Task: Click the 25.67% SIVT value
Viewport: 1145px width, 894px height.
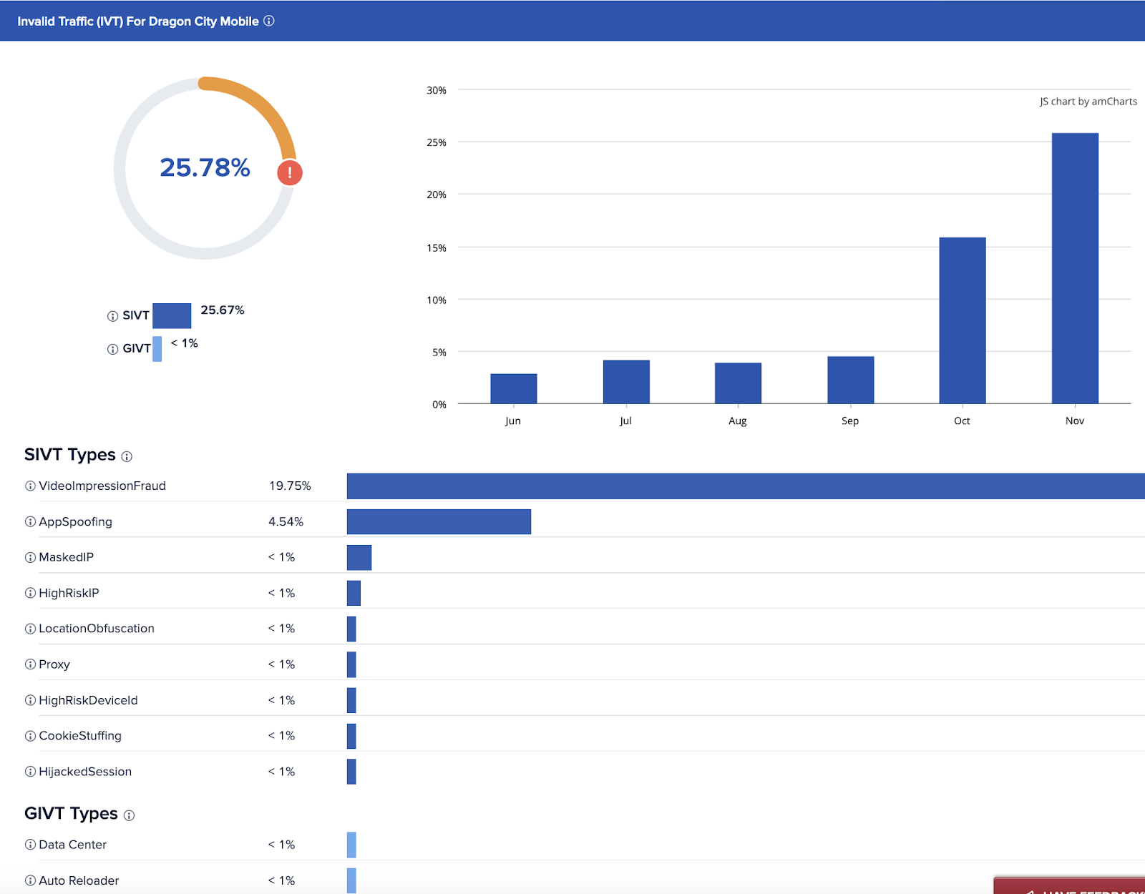Action: [223, 310]
